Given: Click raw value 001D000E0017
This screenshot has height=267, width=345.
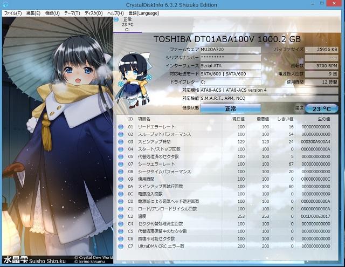Looking at the screenshot, I should (315, 216).
